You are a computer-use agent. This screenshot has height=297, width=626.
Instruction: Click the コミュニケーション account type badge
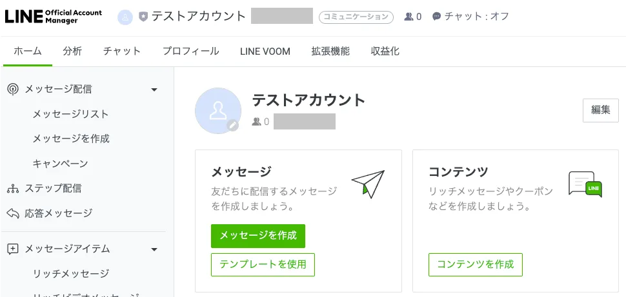click(x=356, y=17)
